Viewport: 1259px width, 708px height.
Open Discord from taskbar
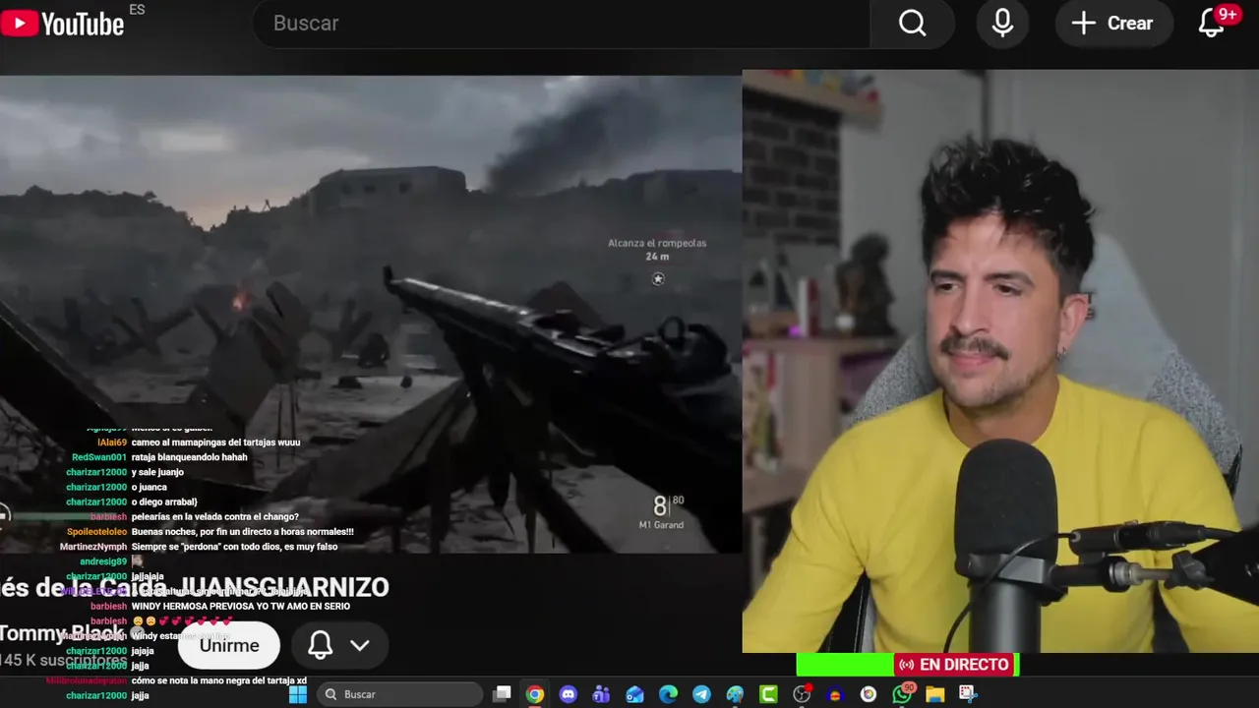pos(568,694)
